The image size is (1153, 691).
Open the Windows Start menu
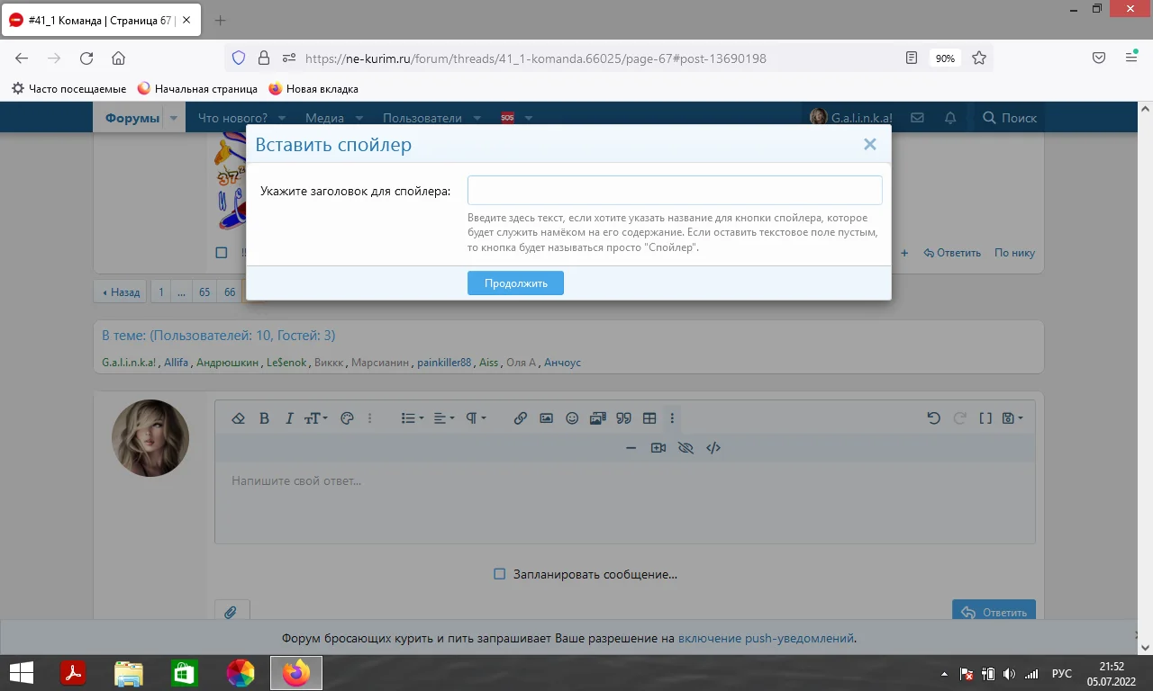point(22,673)
